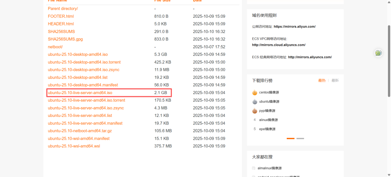391x177 pixels.
Task: Click the http://mirrors.cloud.aliyuncs.com/ address
Action: [279, 45]
